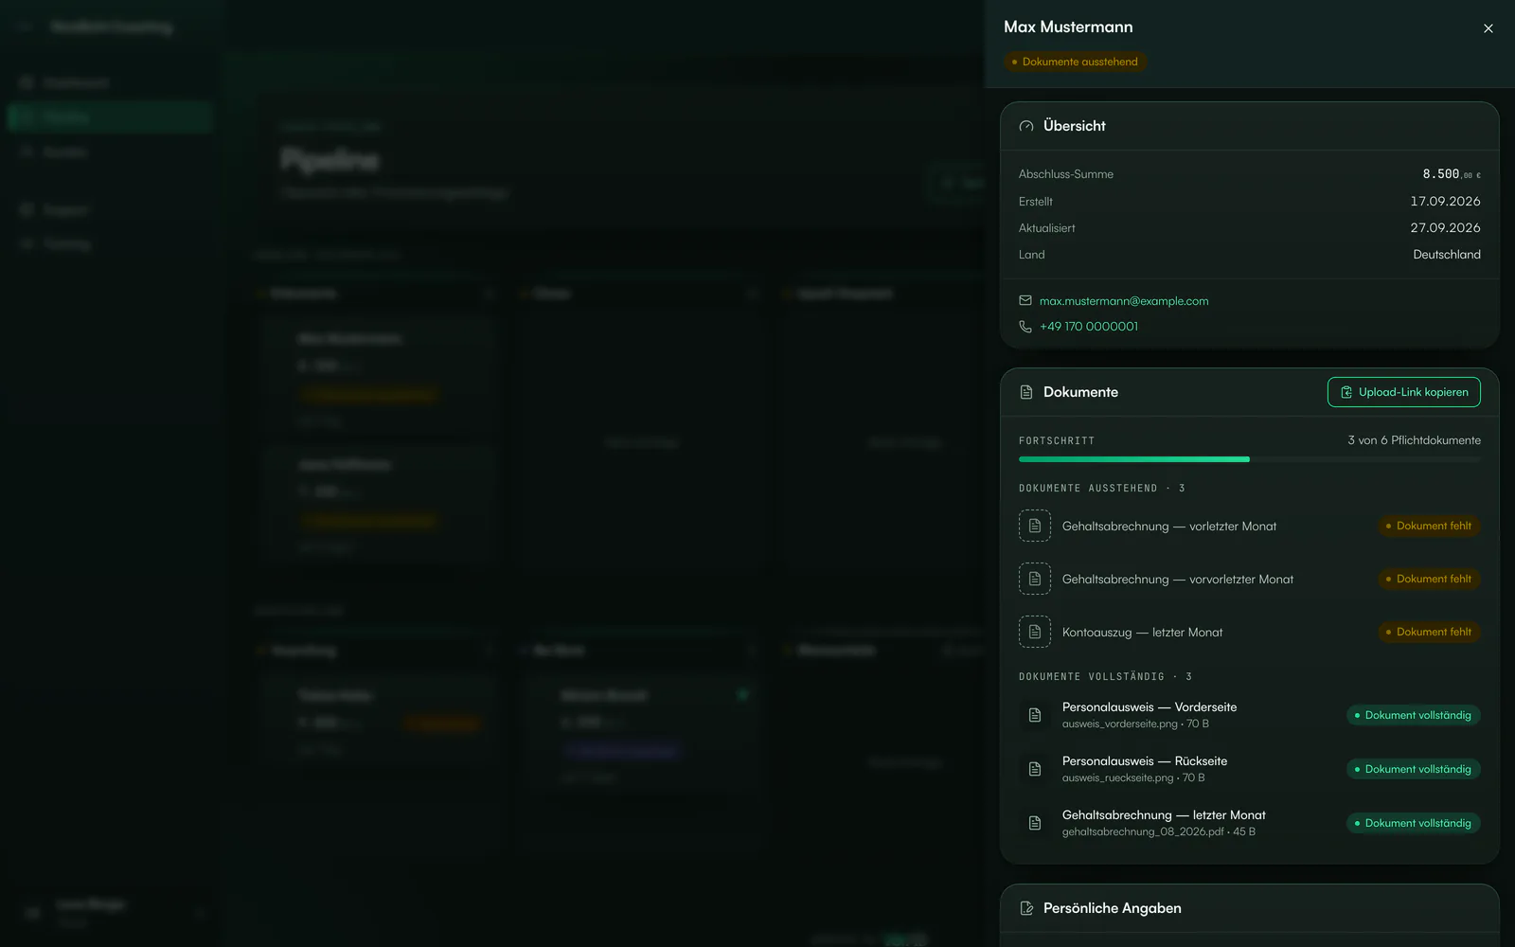Click Dokument fehlt badge for vorletzter Monat
1515x947 pixels.
(x=1429, y=526)
